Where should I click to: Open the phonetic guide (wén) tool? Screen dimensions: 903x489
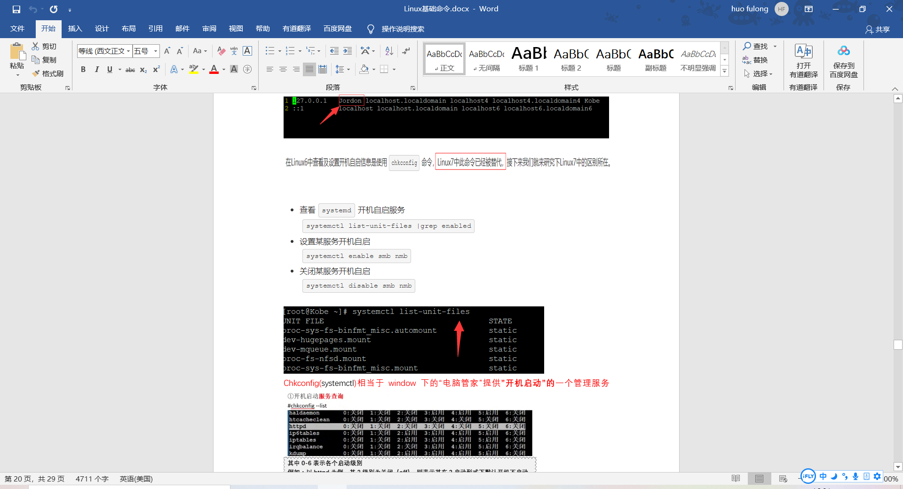[234, 51]
